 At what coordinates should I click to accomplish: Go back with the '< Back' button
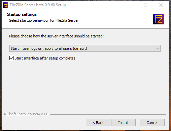(98, 123)
